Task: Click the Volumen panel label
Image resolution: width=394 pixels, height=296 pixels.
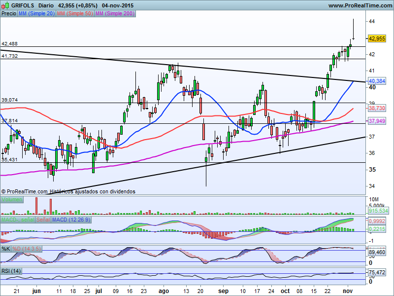Action: (12, 200)
